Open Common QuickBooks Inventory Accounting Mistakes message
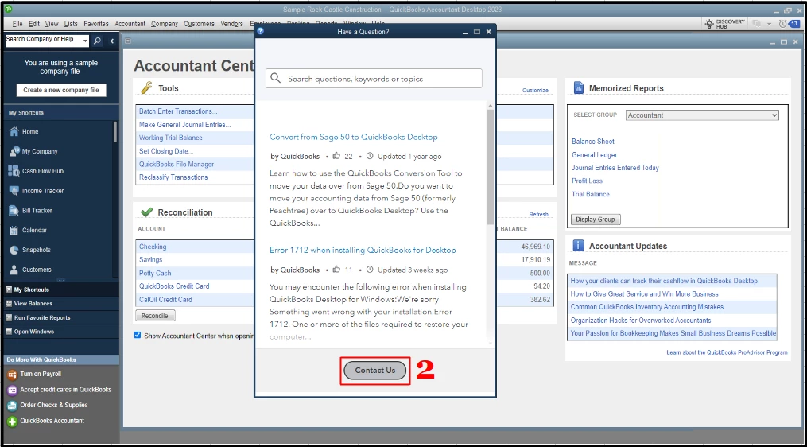This screenshot has height=447, width=807. click(647, 307)
